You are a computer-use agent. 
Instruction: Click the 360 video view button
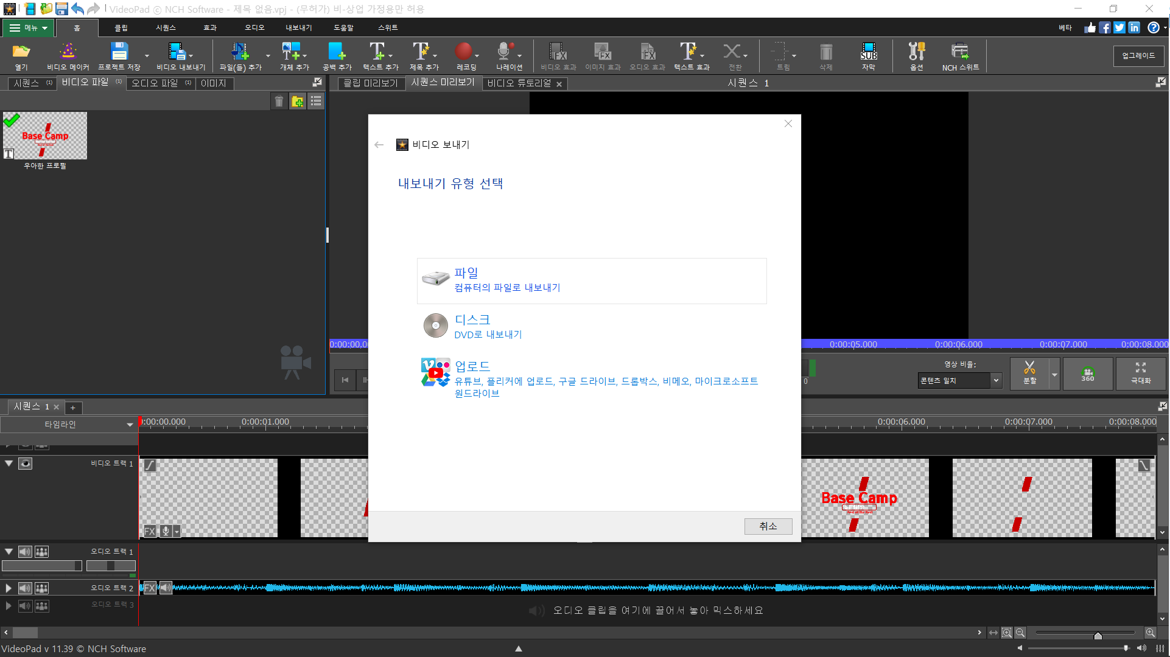point(1088,374)
